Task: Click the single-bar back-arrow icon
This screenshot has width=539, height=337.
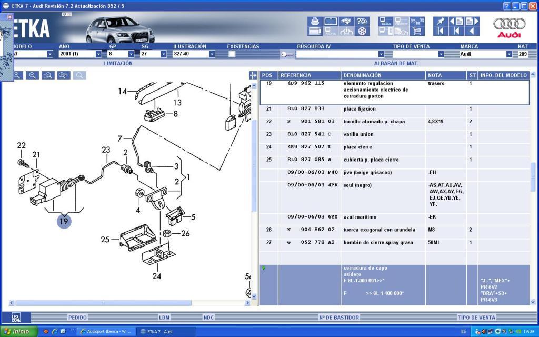Action: [456, 31]
